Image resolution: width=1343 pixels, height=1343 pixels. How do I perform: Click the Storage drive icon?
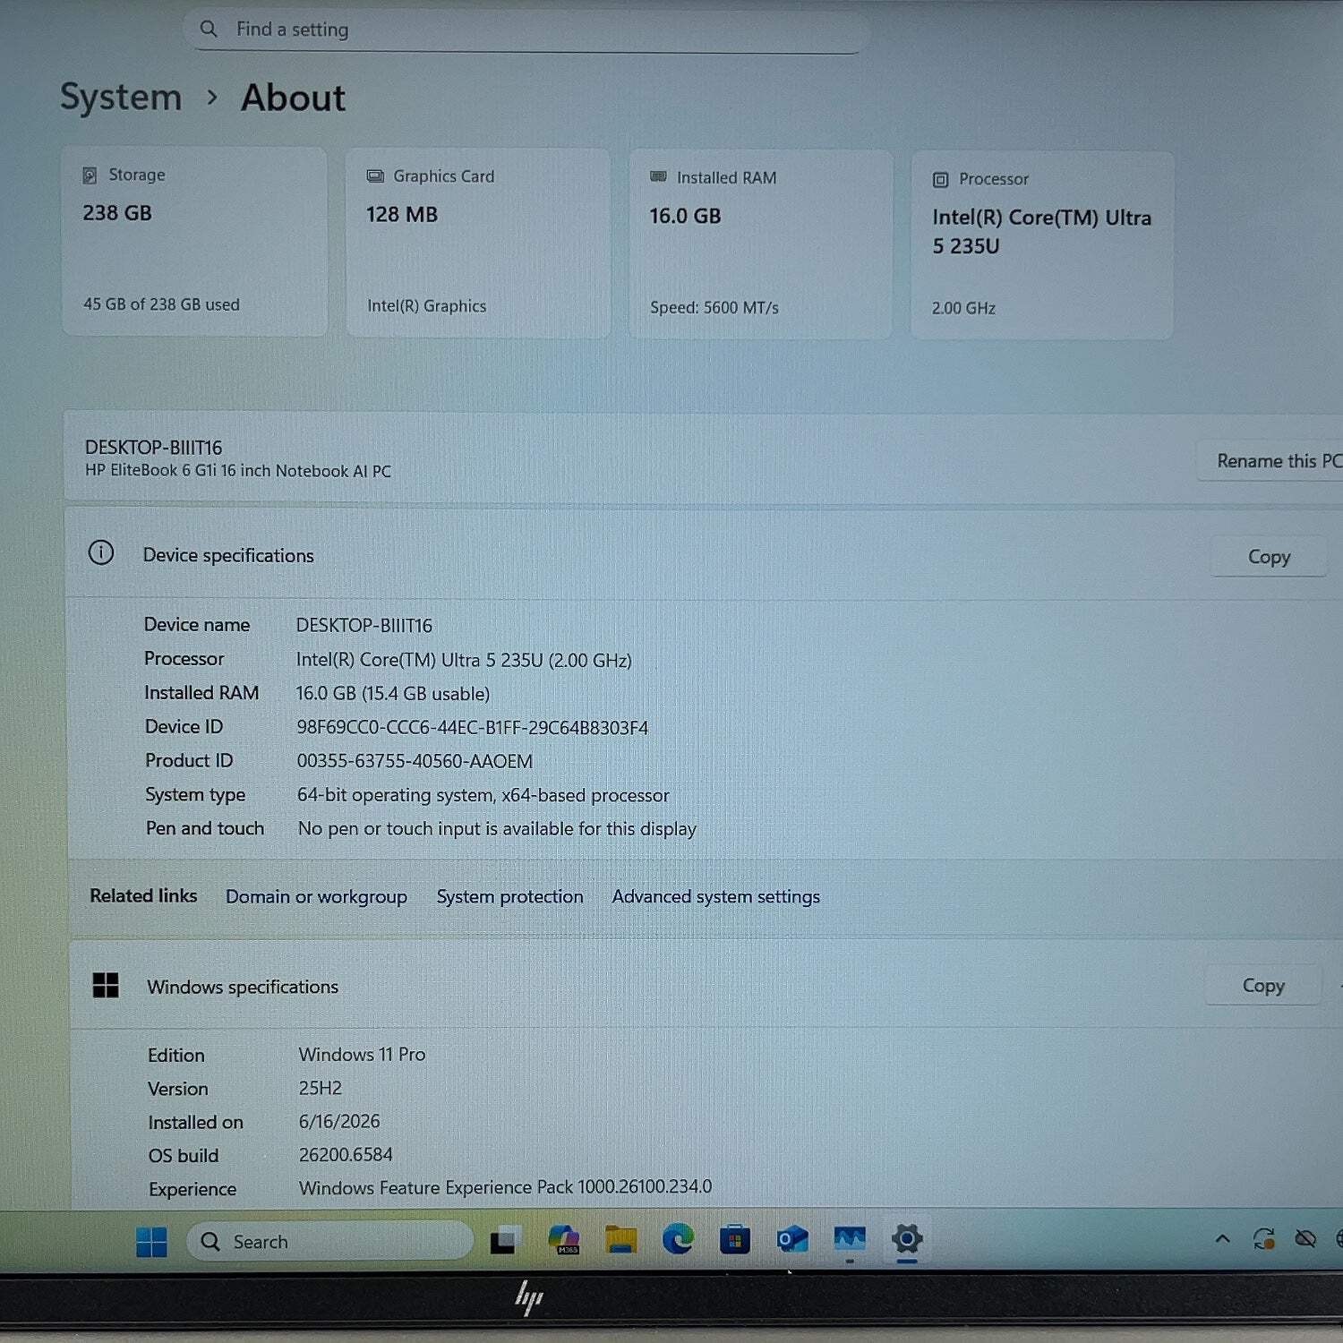tap(90, 175)
